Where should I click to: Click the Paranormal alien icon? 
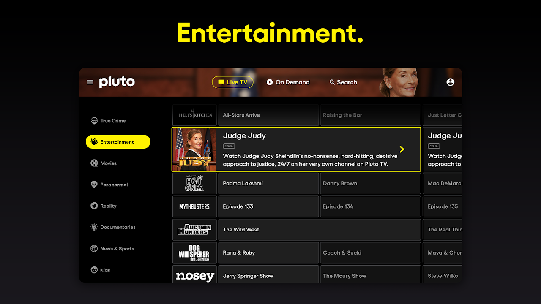click(94, 185)
